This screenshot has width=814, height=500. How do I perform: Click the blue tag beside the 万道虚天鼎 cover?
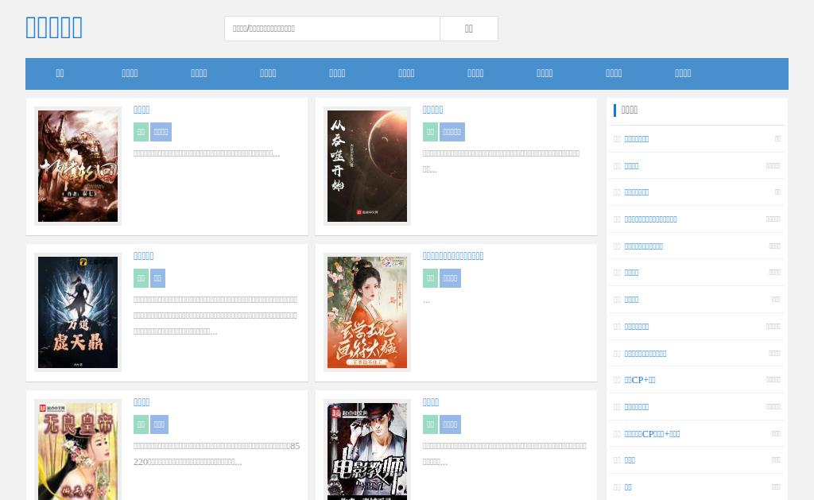pos(158,278)
